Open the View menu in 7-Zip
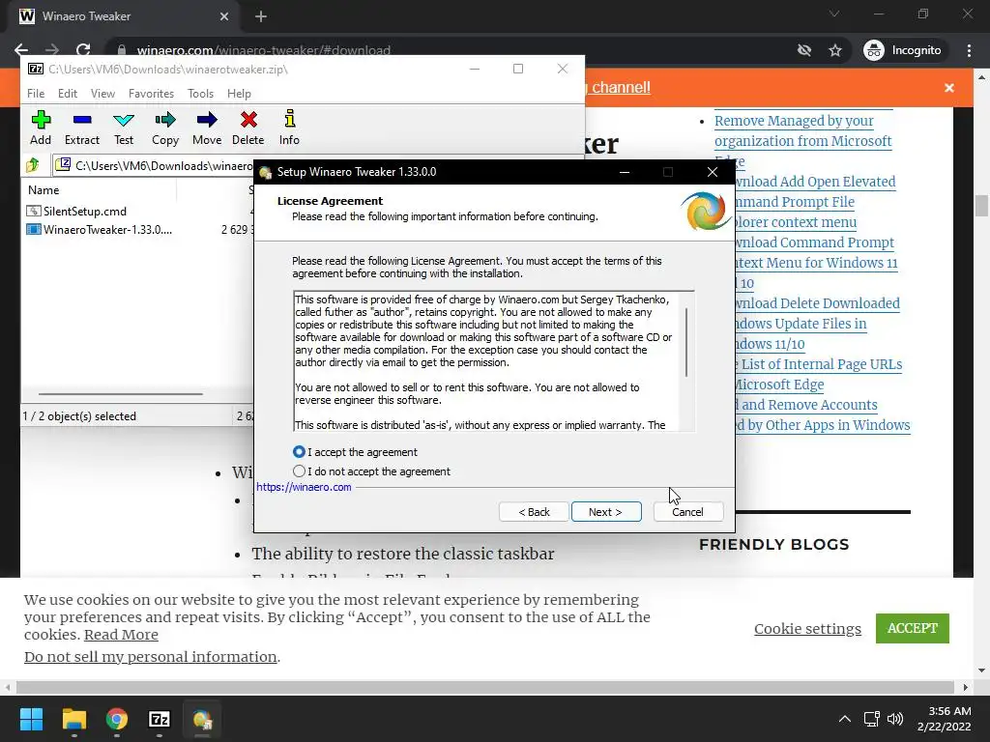990x742 pixels. click(x=102, y=94)
